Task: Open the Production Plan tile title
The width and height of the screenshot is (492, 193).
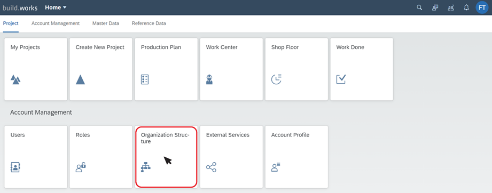Action: [x=161, y=47]
